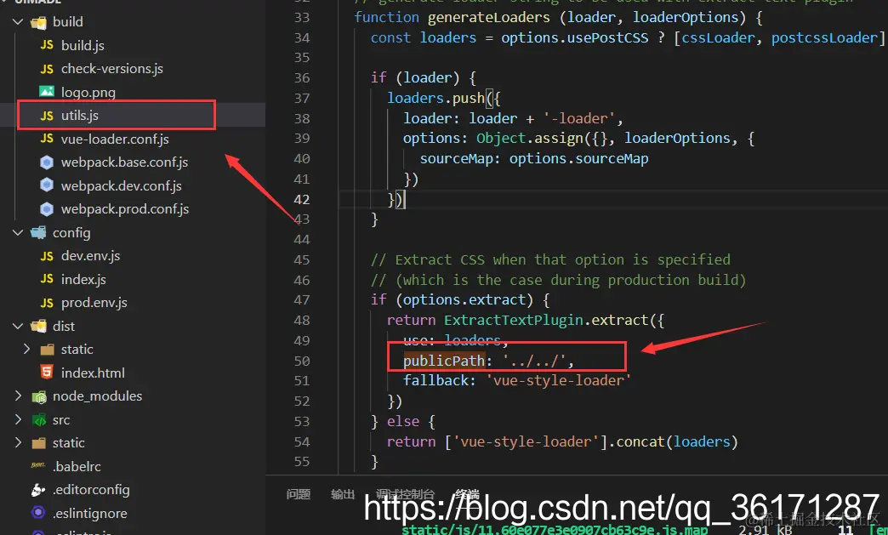
Task: Click the build folder icon
Action: pos(38,23)
